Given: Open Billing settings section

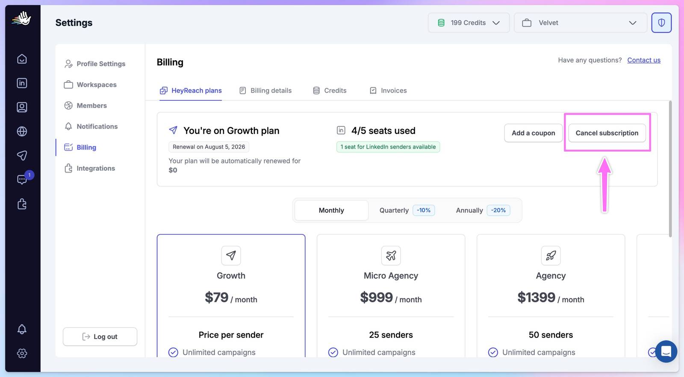Looking at the screenshot, I should (x=80, y=147).
